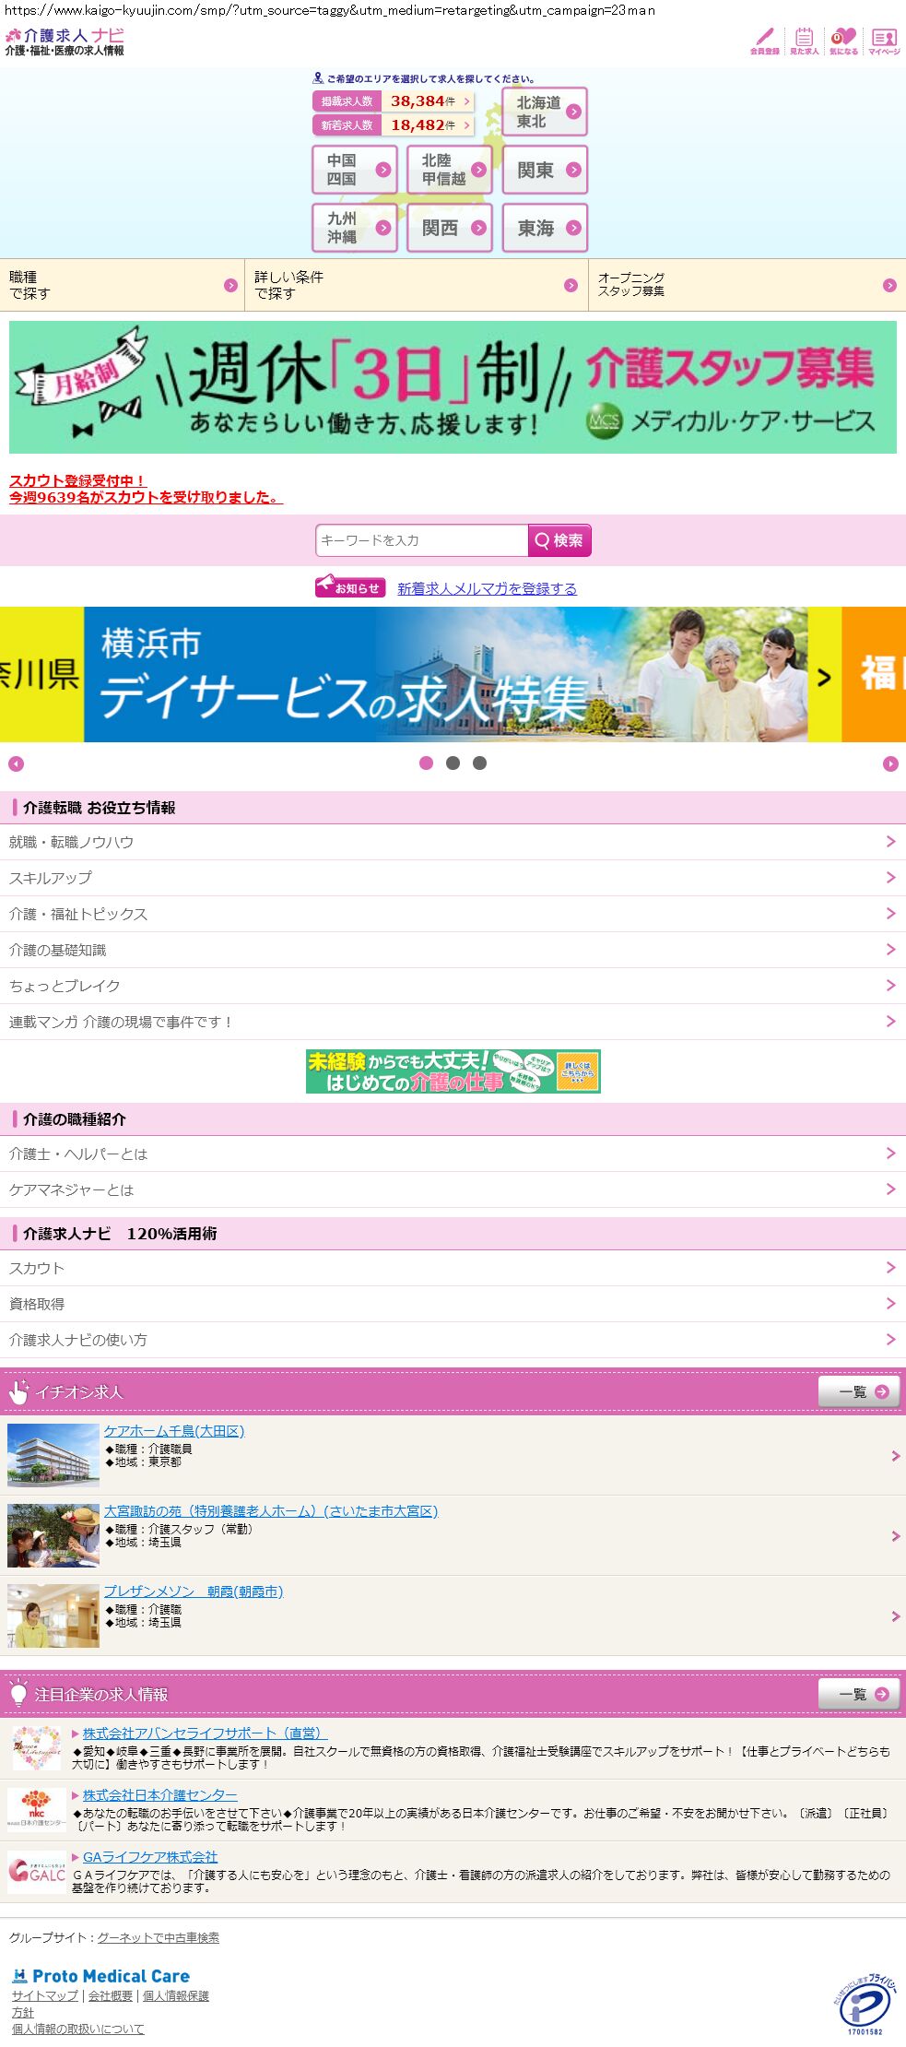This screenshot has width=906, height=2047.
Task: Open the 職種で探す tab
Action: click(122, 285)
